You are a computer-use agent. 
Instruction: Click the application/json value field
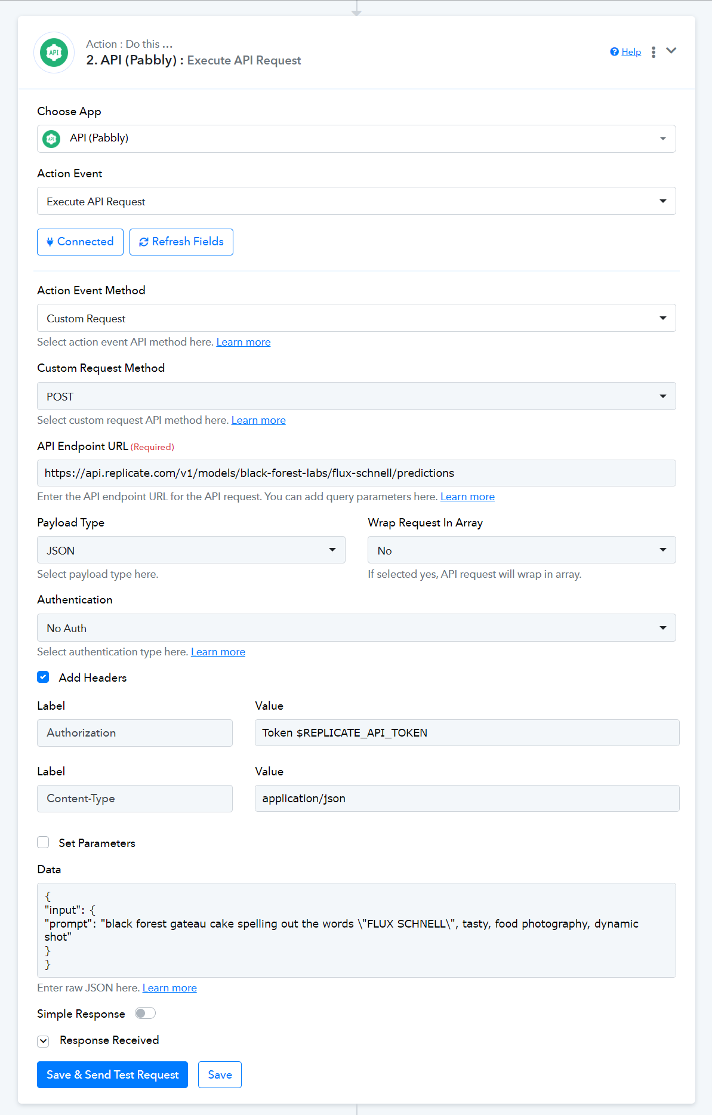[467, 799]
